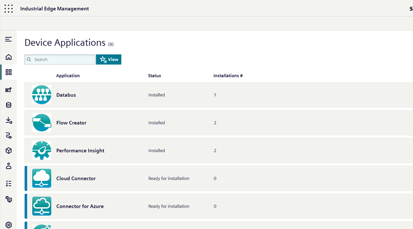Image resolution: width=413 pixels, height=229 pixels.
Task: Open the Performance Insight application
Action: pyautogui.click(x=80, y=151)
